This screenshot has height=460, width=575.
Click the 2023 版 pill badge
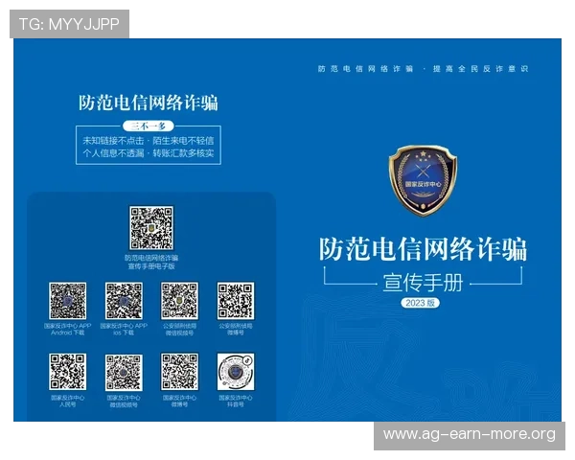pos(421,303)
